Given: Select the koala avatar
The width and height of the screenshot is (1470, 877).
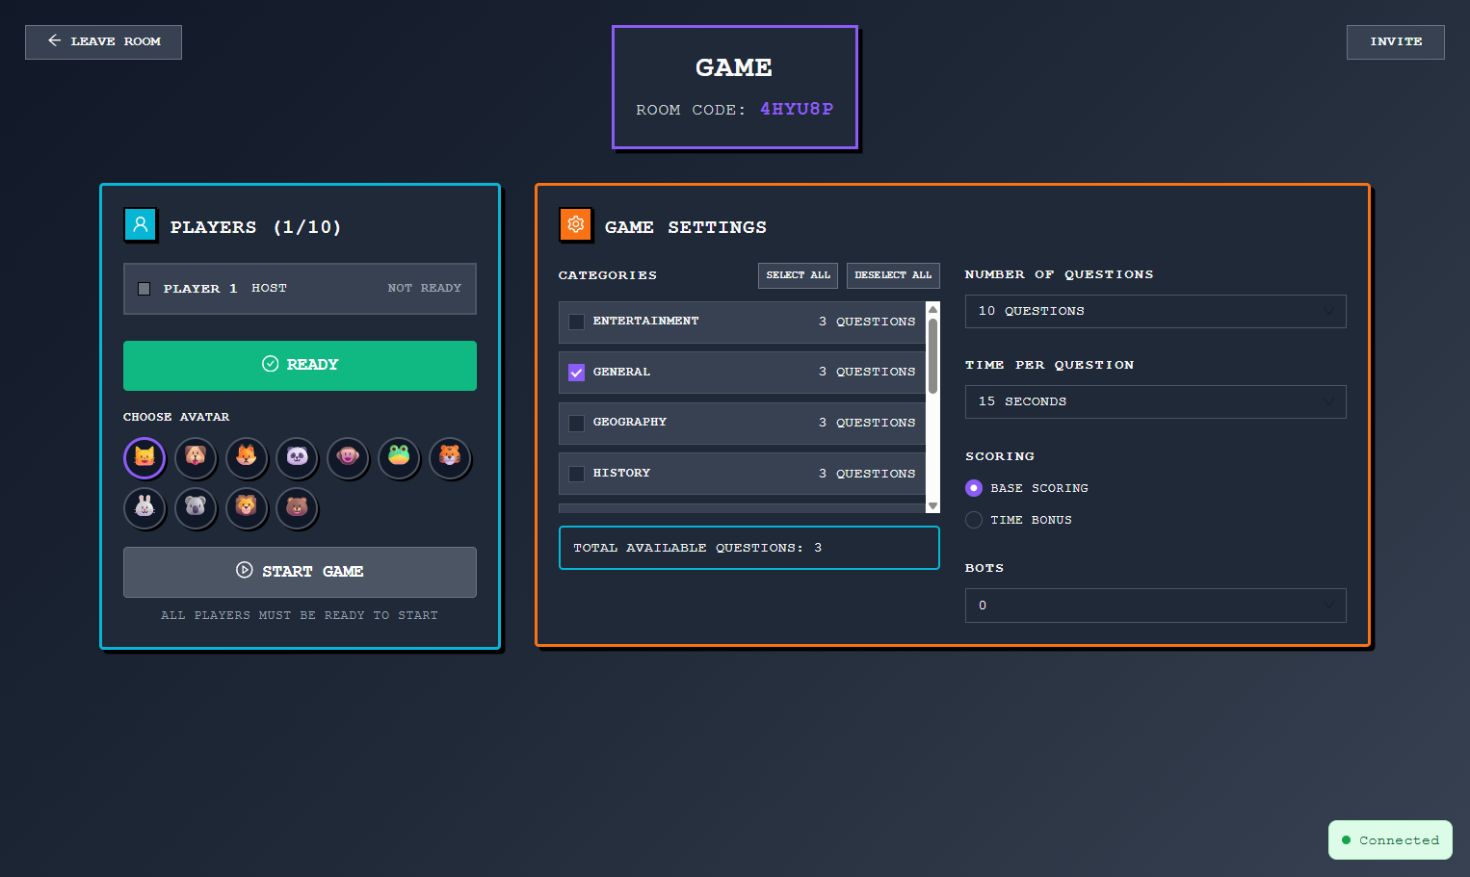Looking at the screenshot, I should 196,508.
